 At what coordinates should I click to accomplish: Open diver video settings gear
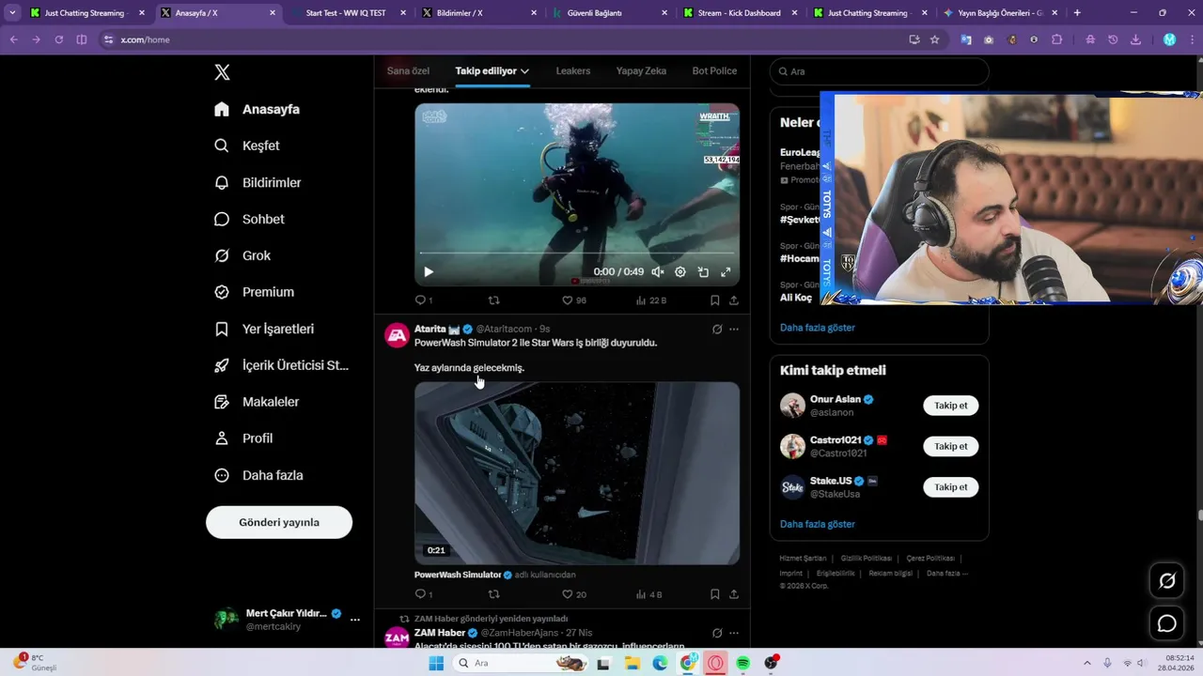click(680, 272)
